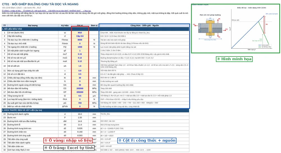281x153 pixels.
Task: Select the symbol cell 'muT'
Action: 65,54
